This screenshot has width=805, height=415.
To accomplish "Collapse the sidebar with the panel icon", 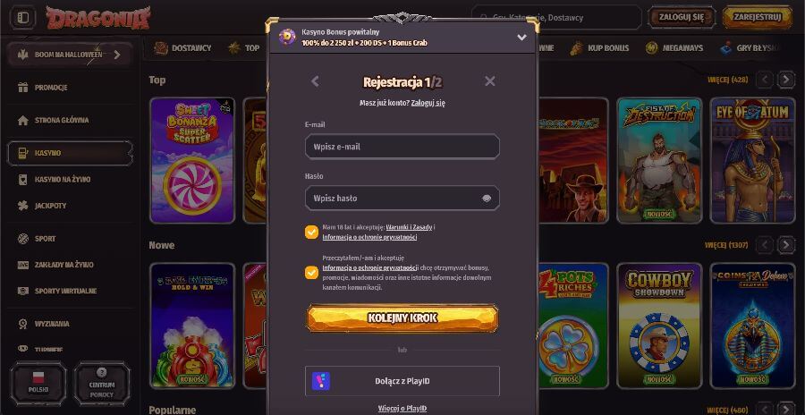I will [x=22, y=18].
